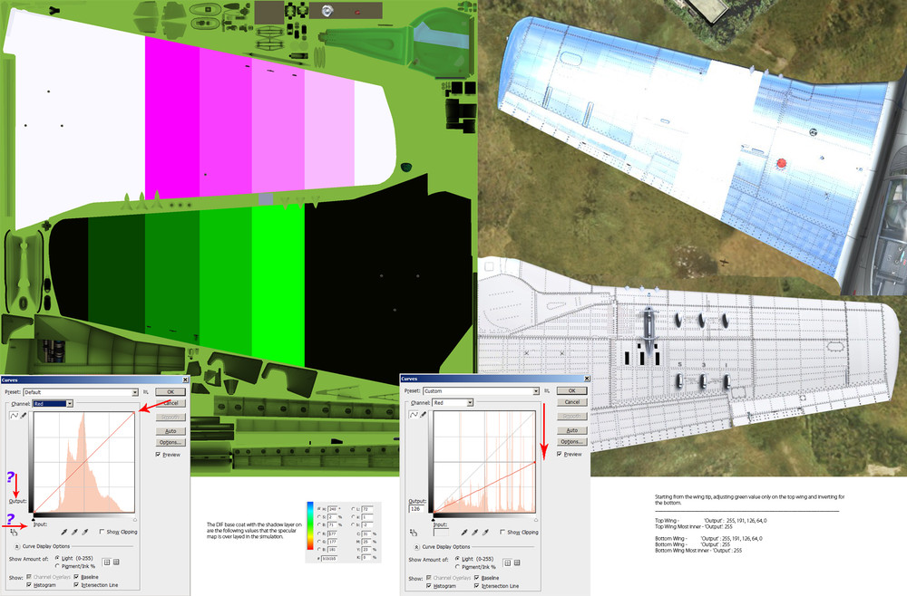Pick white point eyedropper in Custom-preset Curves dialog
This screenshot has width=907, height=596.
click(484, 533)
